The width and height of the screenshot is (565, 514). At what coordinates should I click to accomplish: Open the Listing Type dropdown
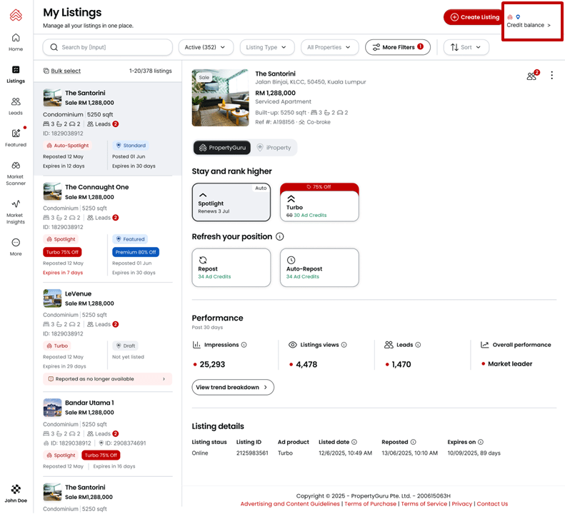pos(267,47)
